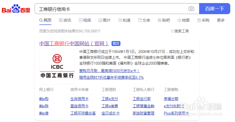
Task: Open the e支付收款码 link
Action: tap(174, 106)
